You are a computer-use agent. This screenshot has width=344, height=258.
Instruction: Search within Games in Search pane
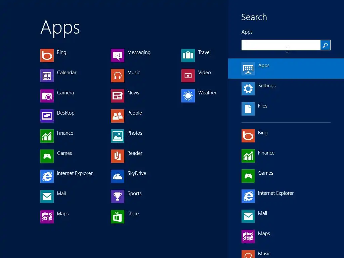286,176
